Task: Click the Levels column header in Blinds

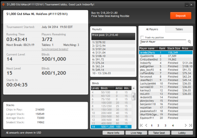Action: [x=95, y=88]
